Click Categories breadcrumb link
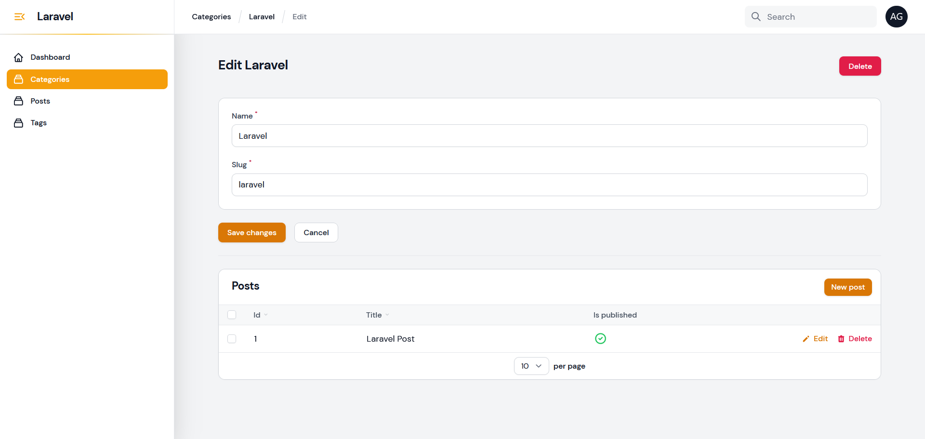Viewport: 925px width, 439px height. click(x=211, y=17)
